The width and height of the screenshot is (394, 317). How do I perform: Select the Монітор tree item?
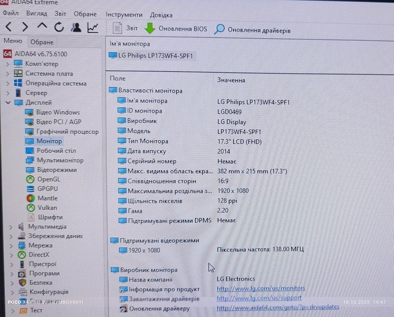[x=43, y=141]
